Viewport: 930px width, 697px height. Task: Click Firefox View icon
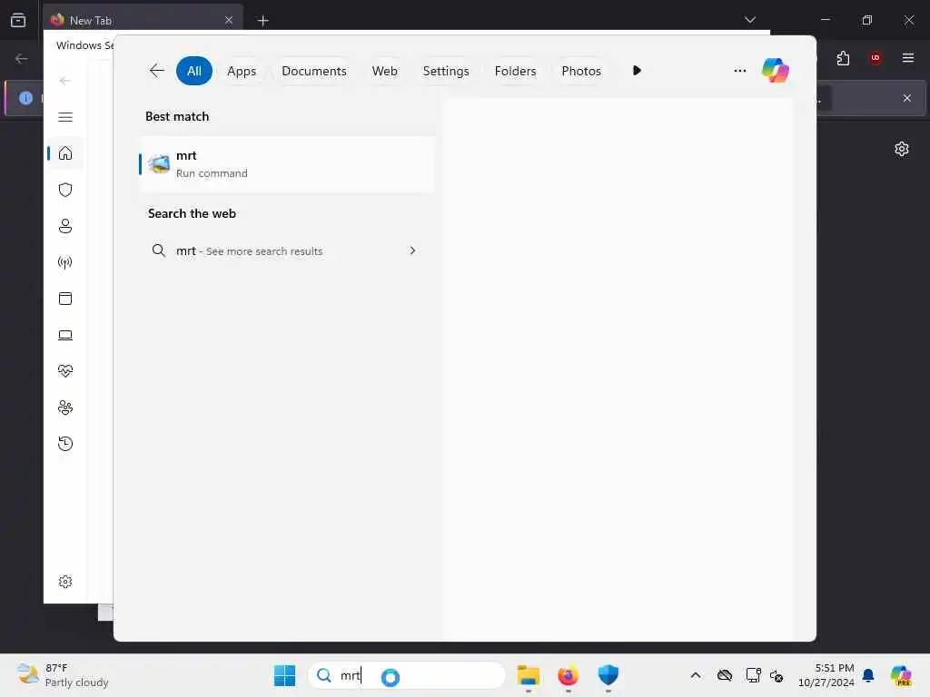pos(18,20)
